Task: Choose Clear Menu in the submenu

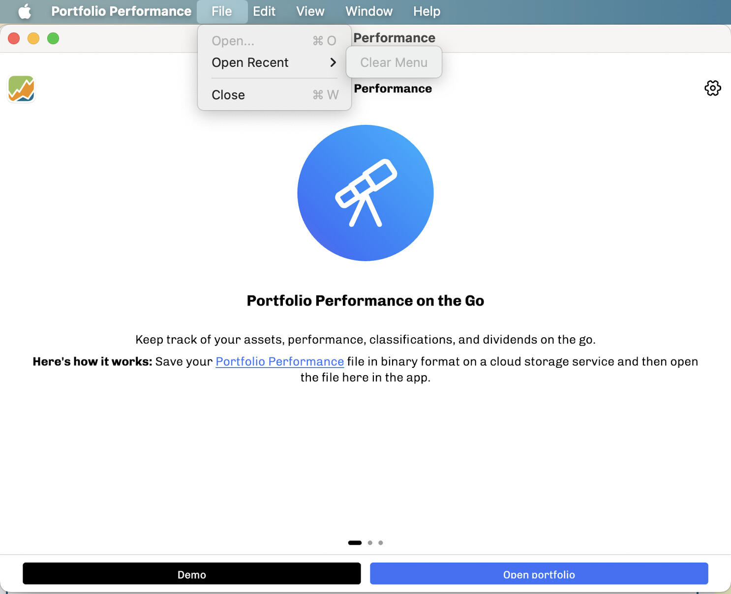Action: 394,62
